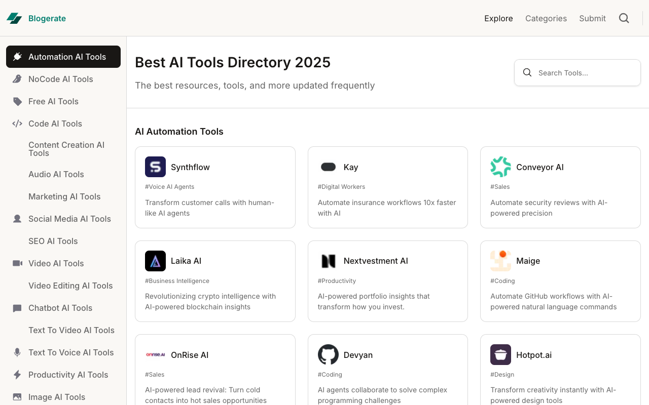
Task: Click the Devyan tool title
Action: click(358, 355)
